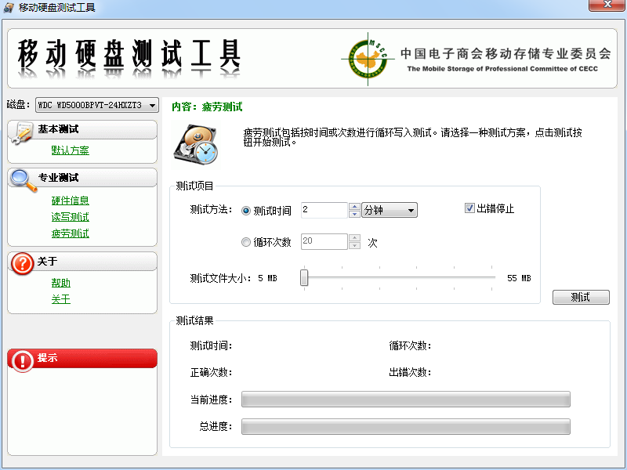This screenshot has height=470, width=627.
Task: Click the basic test notepad icon
Action: pos(22,132)
